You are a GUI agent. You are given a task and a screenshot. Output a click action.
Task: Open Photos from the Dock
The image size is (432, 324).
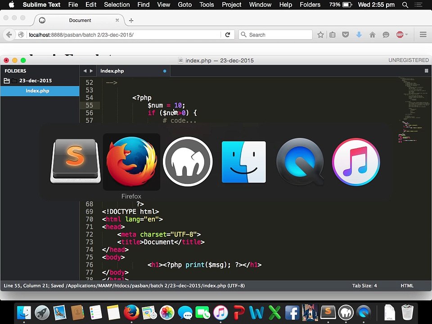(167, 313)
